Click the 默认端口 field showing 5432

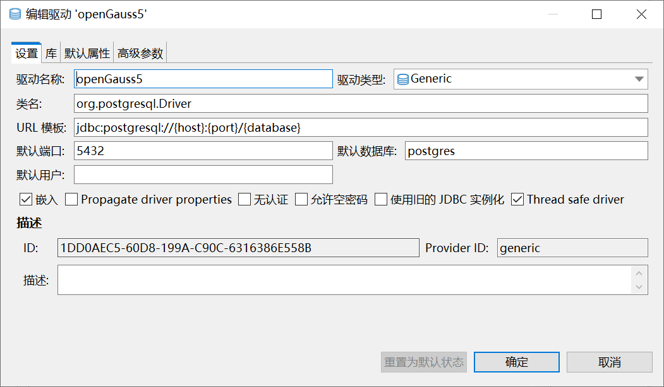click(203, 151)
